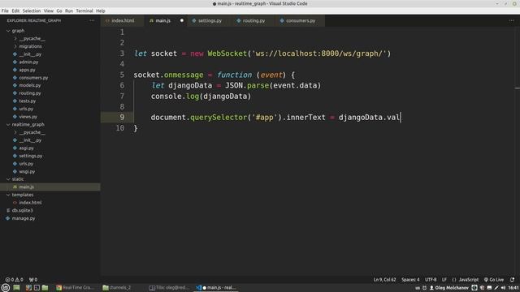Open consumers.py in the explorer tree

33,78
